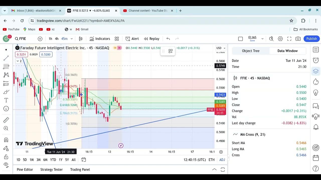Open quick search lightning icon
The width and height of the screenshot is (321, 180).
[271, 39]
